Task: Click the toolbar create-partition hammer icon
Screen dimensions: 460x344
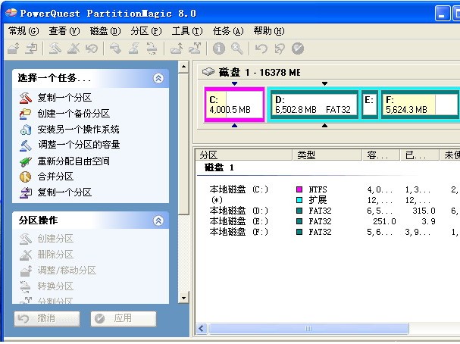Action: (x=55, y=48)
